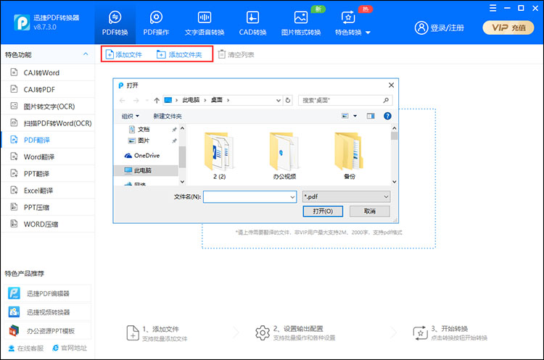Select PDF翻译 in the sidebar
The width and height of the screenshot is (544, 360).
tap(48, 140)
